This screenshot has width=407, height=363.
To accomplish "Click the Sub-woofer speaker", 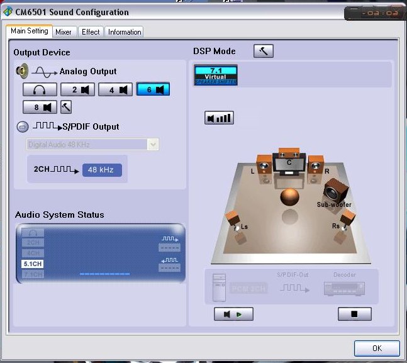I will click(x=336, y=191).
